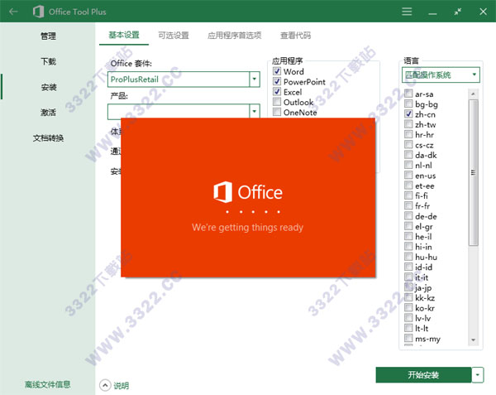Check the et-ee language
The image size is (496, 395).
click(408, 185)
